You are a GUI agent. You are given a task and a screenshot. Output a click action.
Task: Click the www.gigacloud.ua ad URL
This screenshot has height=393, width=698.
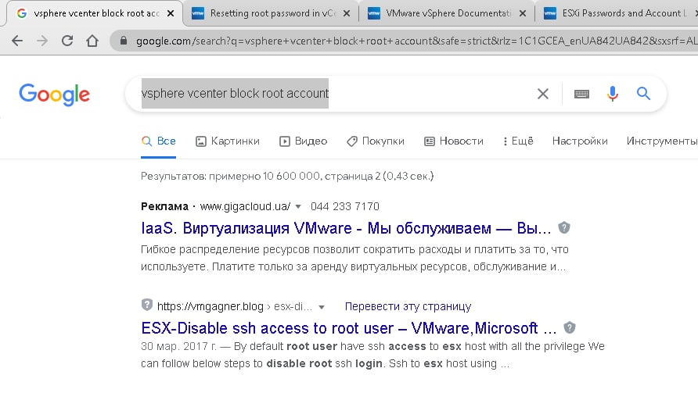click(245, 207)
